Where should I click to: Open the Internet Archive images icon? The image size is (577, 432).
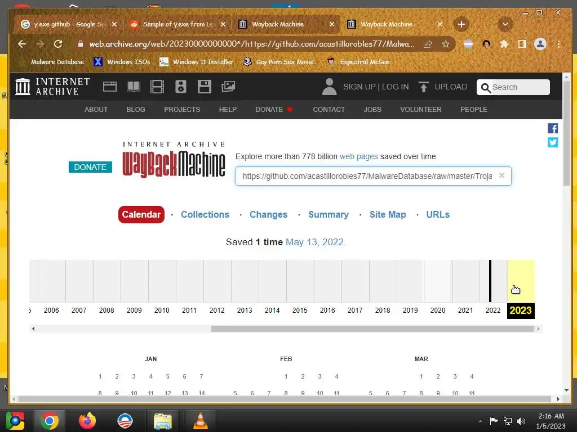click(x=228, y=87)
